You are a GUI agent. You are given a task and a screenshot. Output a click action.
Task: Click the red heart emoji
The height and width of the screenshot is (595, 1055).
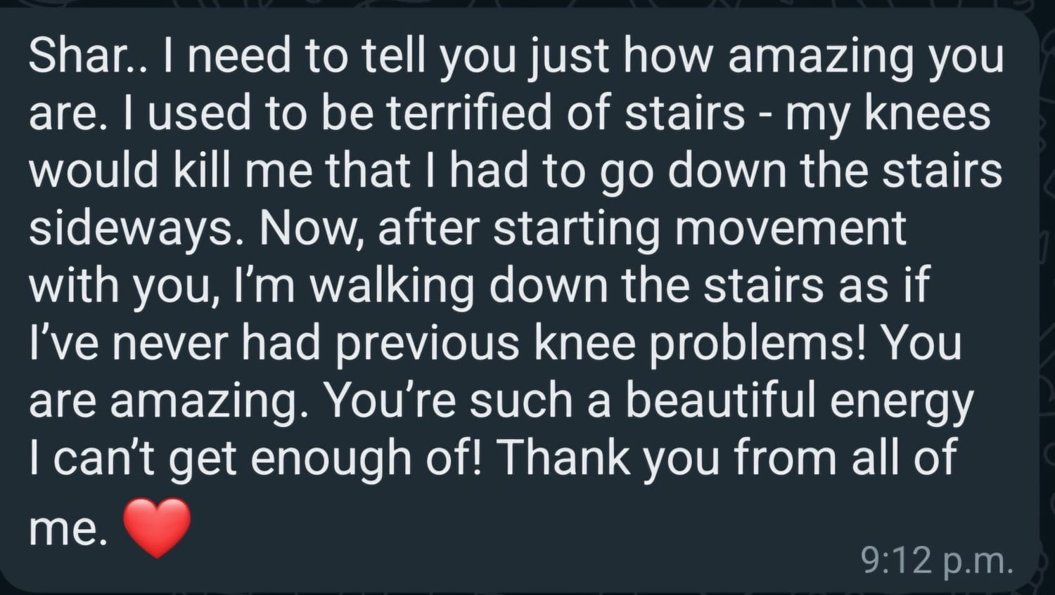(x=156, y=527)
